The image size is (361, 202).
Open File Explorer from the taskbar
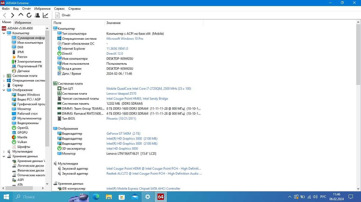(109, 197)
